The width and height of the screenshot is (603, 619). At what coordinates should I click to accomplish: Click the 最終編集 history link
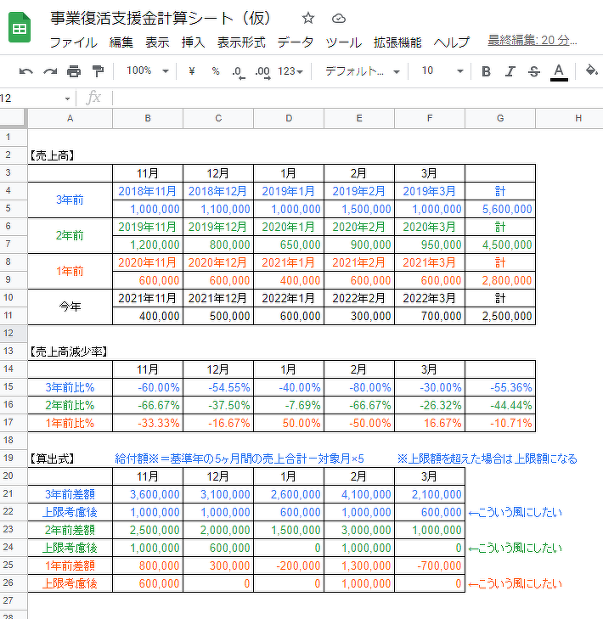533,40
